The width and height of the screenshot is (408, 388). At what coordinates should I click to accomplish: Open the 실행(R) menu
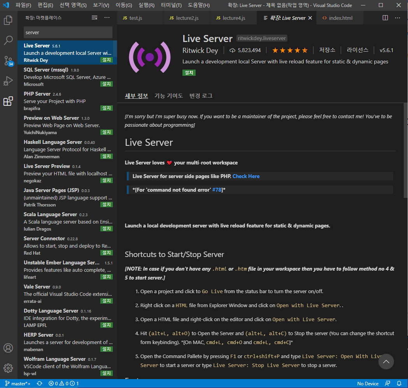point(147,5)
